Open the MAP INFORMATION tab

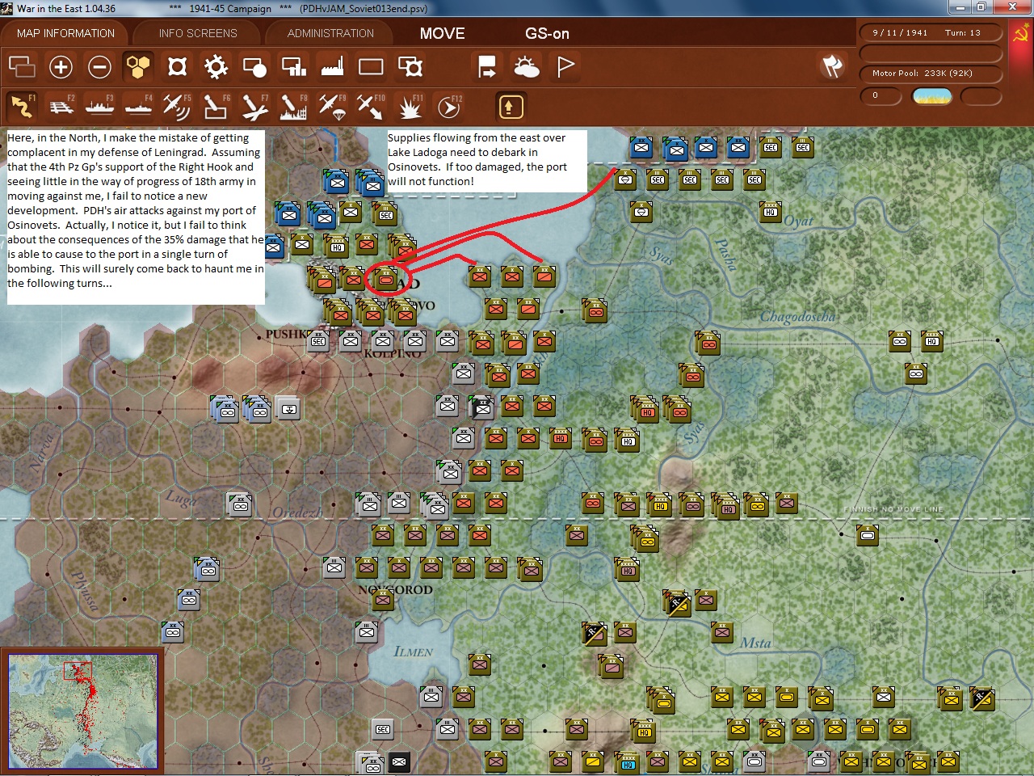point(65,33)
